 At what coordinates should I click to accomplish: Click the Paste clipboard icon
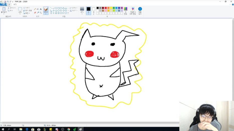point(4,9)
